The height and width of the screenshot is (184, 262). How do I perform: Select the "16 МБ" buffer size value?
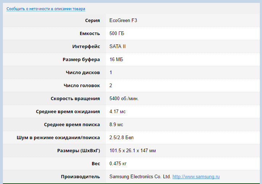116,59
